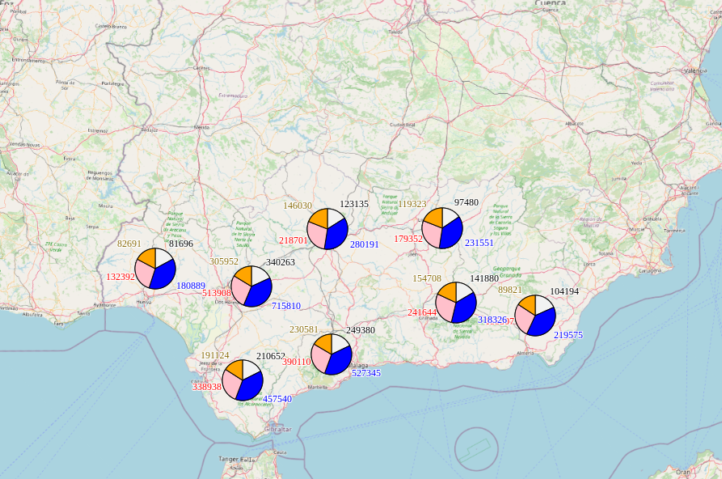Click the black value label 249380
722x479 pixels.
361,331
